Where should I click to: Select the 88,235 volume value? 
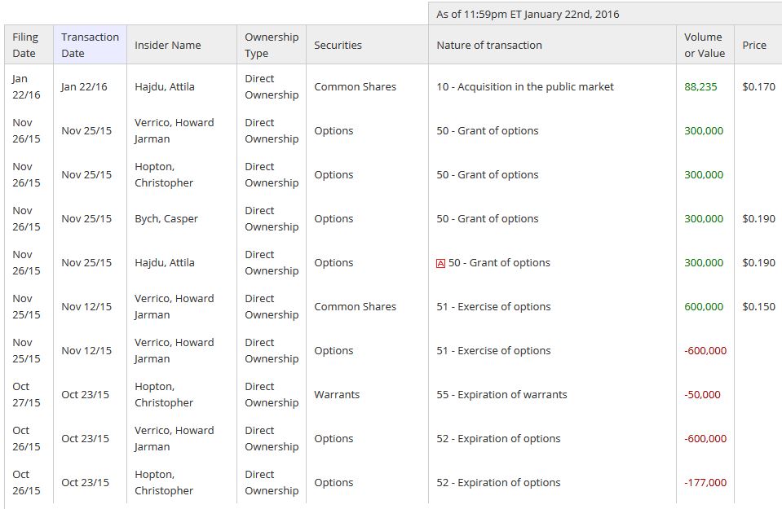point(700,87)
